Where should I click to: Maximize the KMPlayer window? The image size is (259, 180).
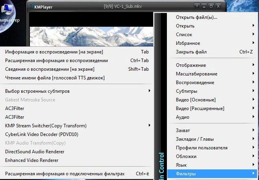[211, 6]
